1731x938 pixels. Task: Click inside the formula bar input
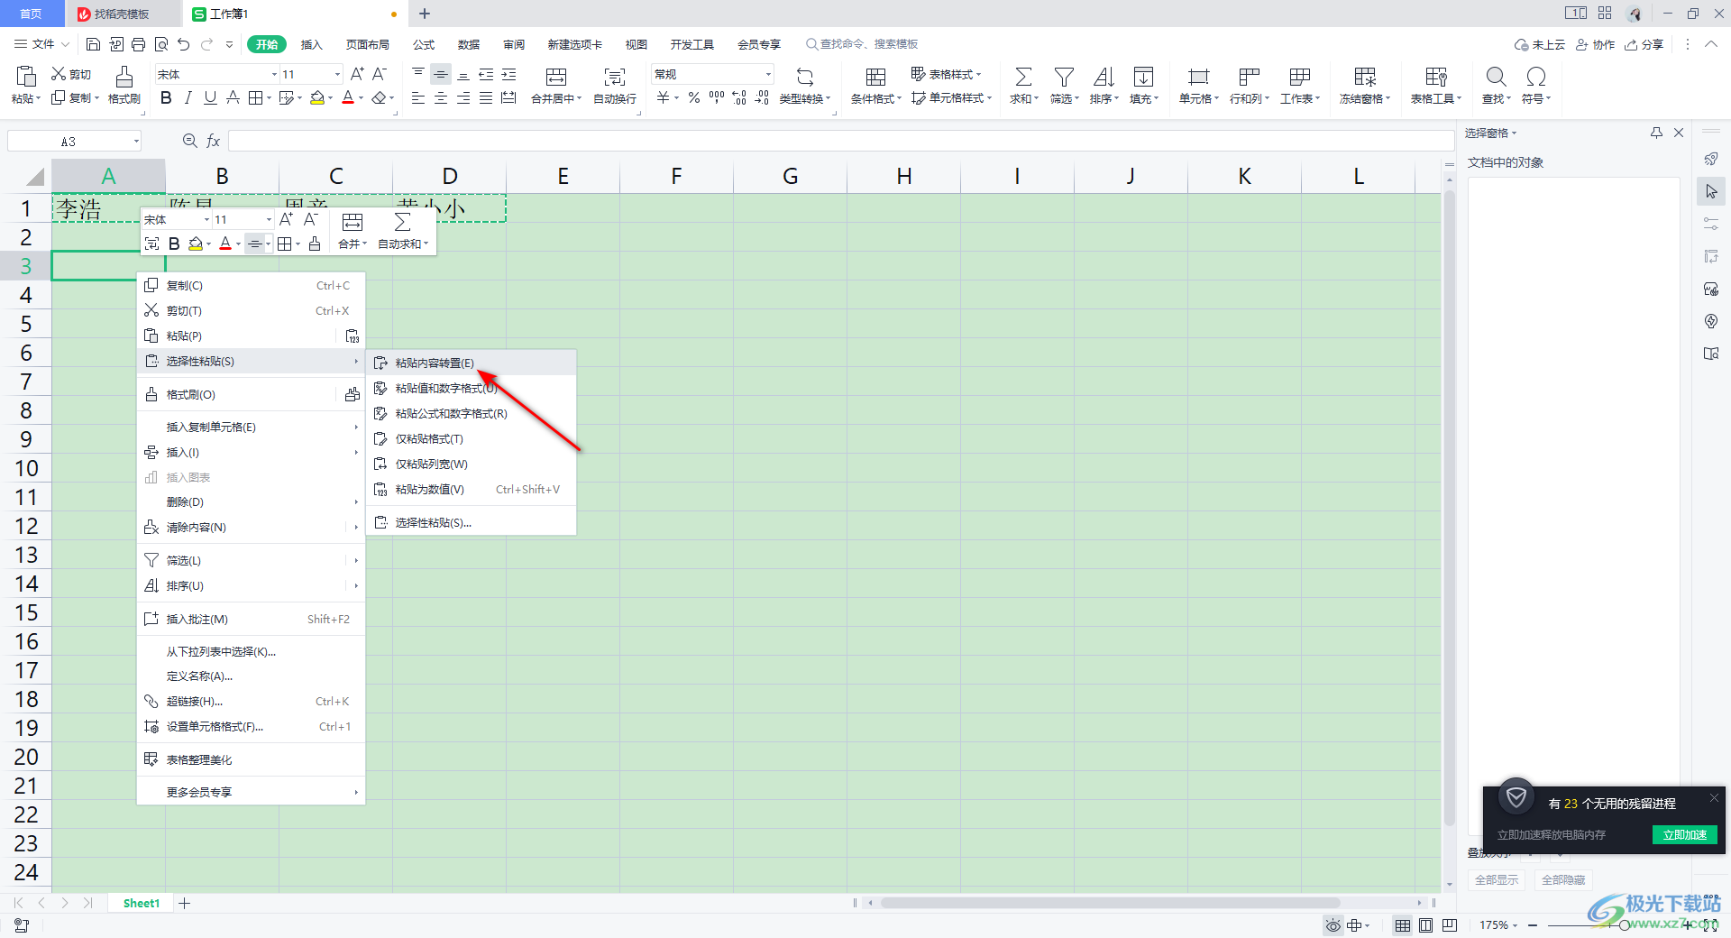point(840,141)
